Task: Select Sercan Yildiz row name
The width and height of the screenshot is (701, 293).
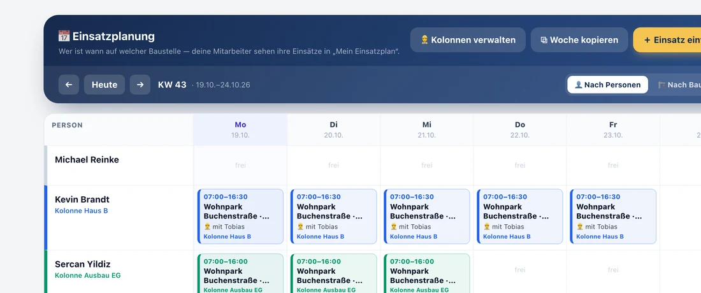Action: click(x=83, y=264)
